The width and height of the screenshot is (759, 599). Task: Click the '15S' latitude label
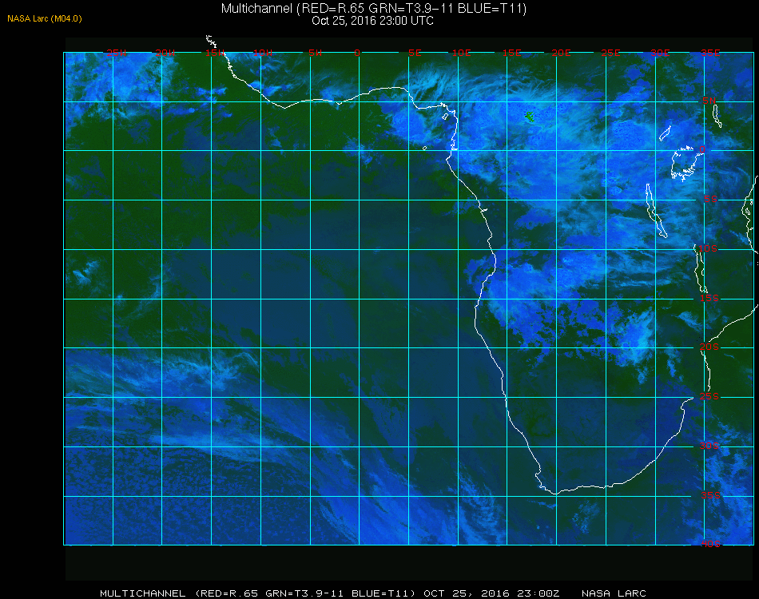point(709,298)
